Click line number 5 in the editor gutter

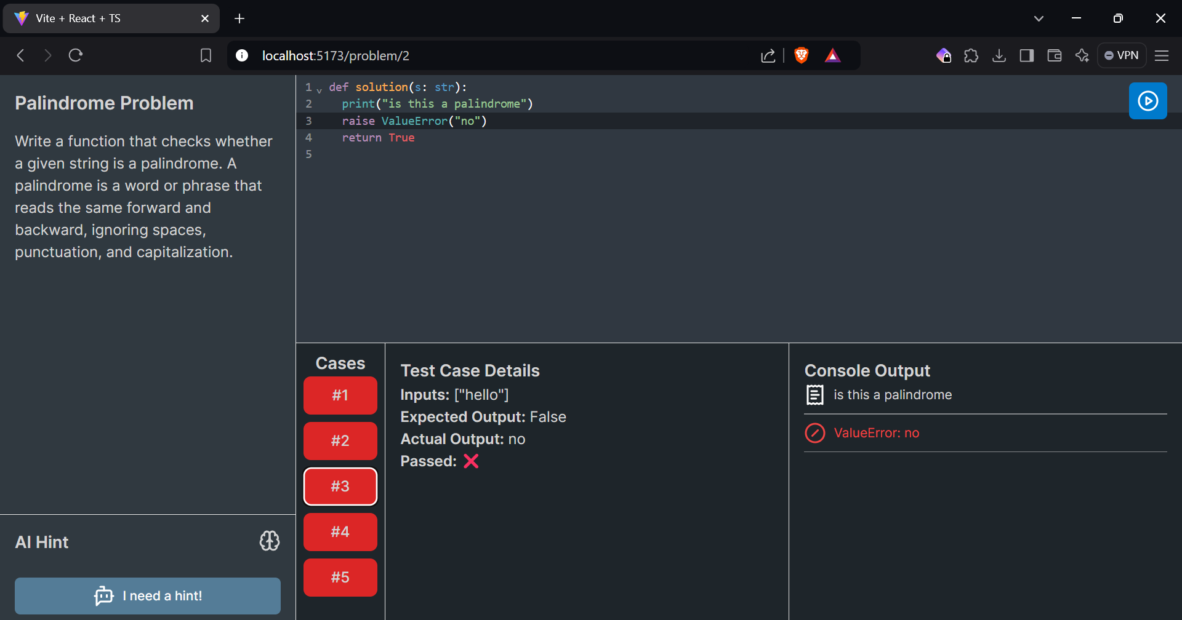click(x=308, y=154)
